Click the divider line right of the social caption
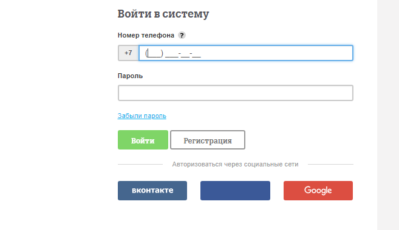 pyautogui.click(x=330, y=164)
